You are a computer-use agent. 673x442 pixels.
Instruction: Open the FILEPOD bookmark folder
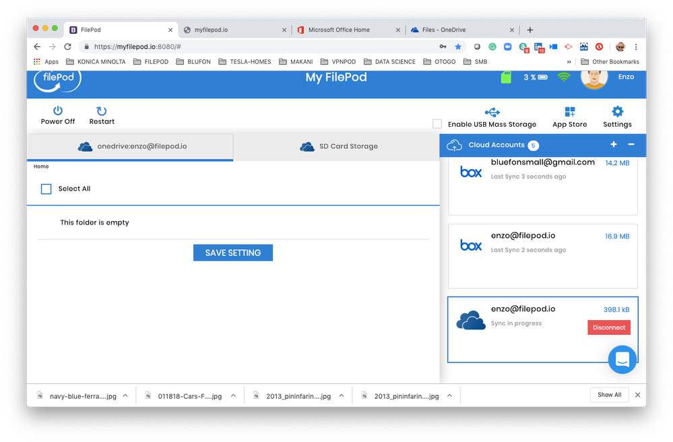151,62
